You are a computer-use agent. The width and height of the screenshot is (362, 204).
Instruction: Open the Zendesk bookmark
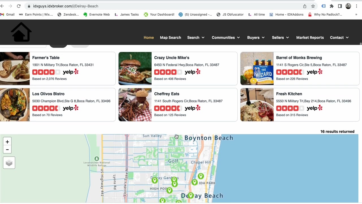(x=68, y=14)
